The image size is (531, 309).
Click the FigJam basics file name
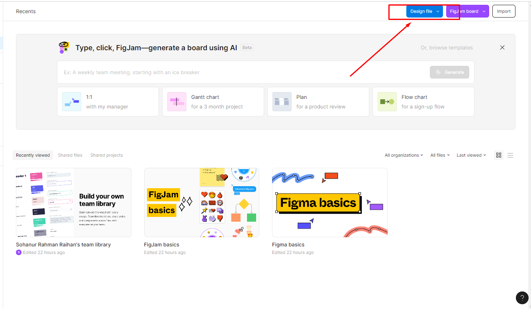pos(162,244)
